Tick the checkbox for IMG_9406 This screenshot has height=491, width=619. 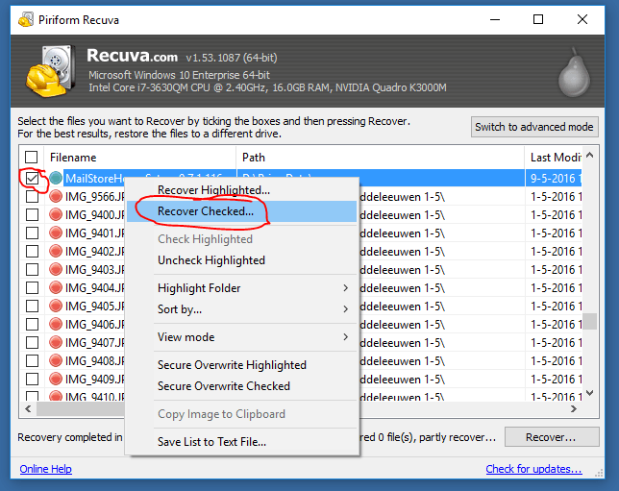click(x=32, y=324)
